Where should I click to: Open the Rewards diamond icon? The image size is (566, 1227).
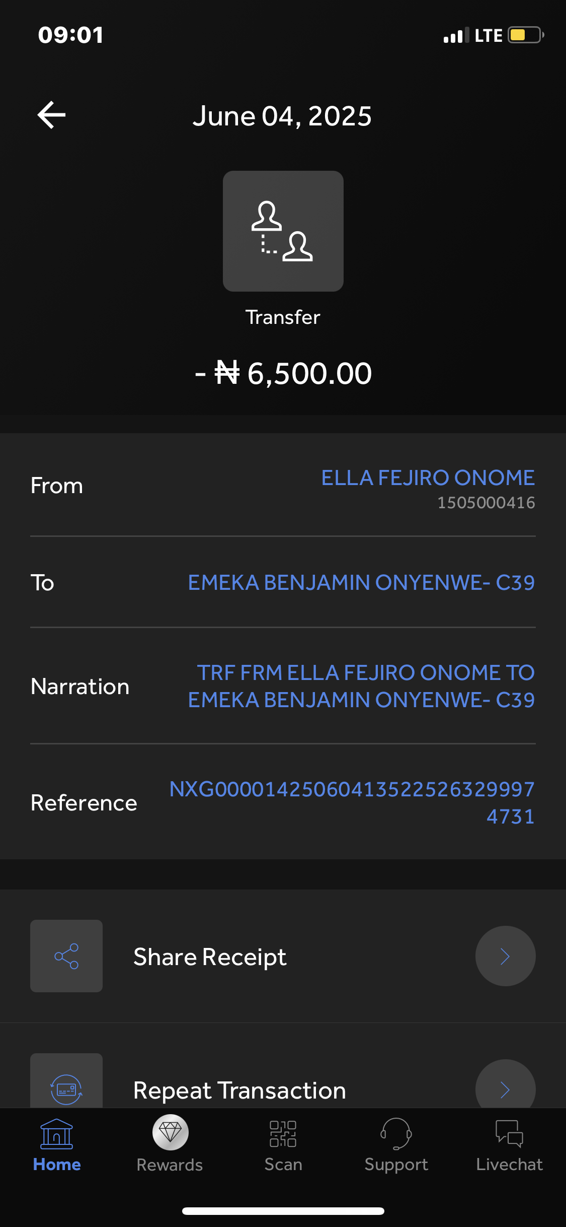pos(170,1132)
